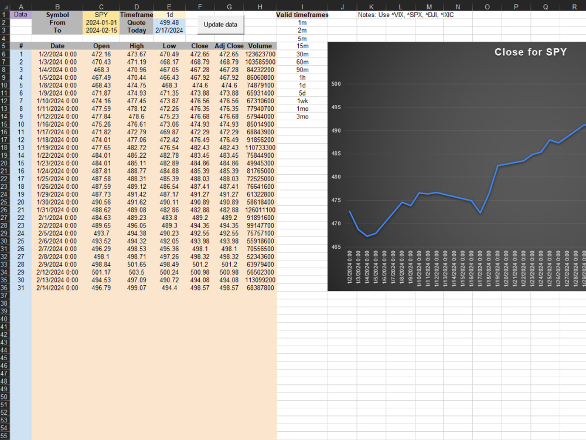
Task: Select the 2/14/2024 0:00 date cell
Action: [x=57, y=287]
